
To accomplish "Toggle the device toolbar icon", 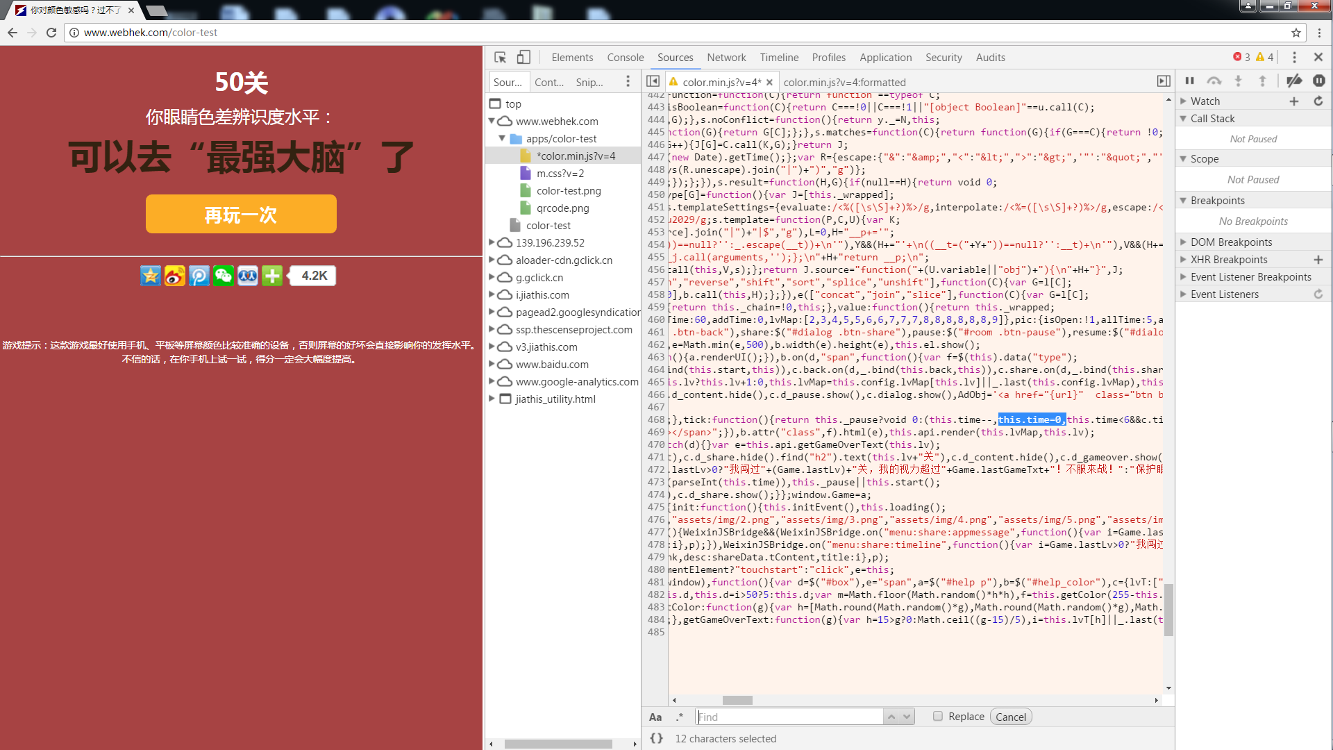I will point(523,58).
